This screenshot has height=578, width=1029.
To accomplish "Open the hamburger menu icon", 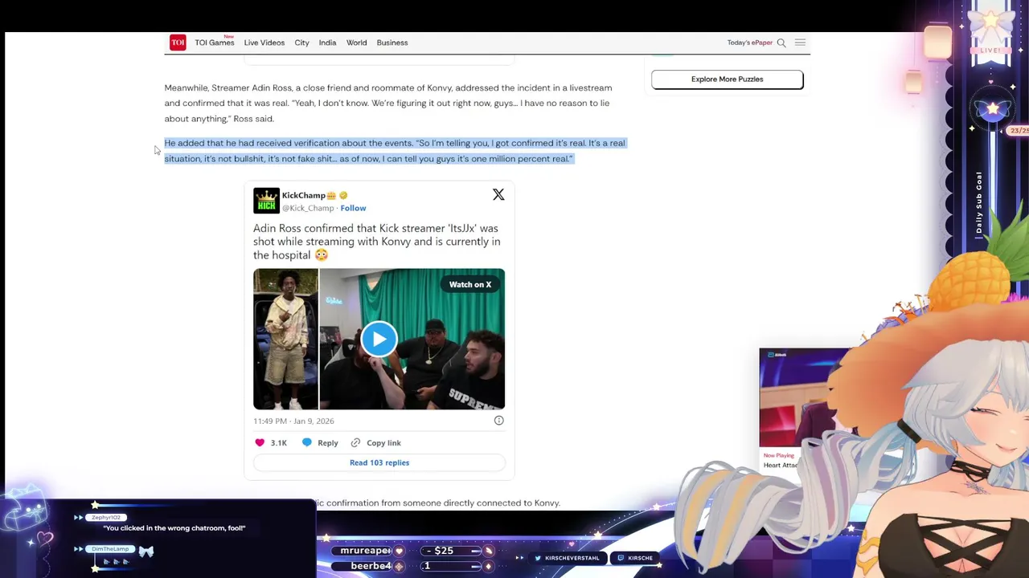I will click(x=800, y=43).
